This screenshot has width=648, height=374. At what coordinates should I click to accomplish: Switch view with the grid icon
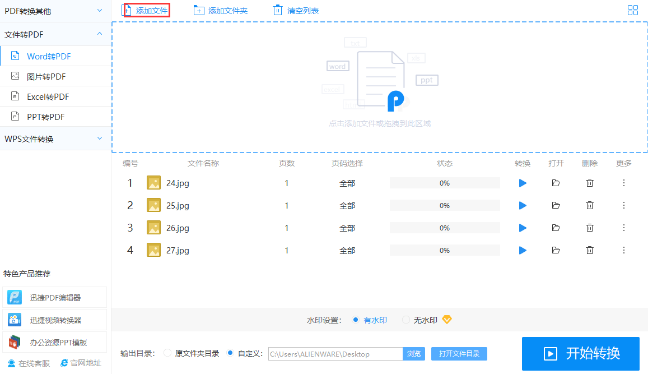633,10
